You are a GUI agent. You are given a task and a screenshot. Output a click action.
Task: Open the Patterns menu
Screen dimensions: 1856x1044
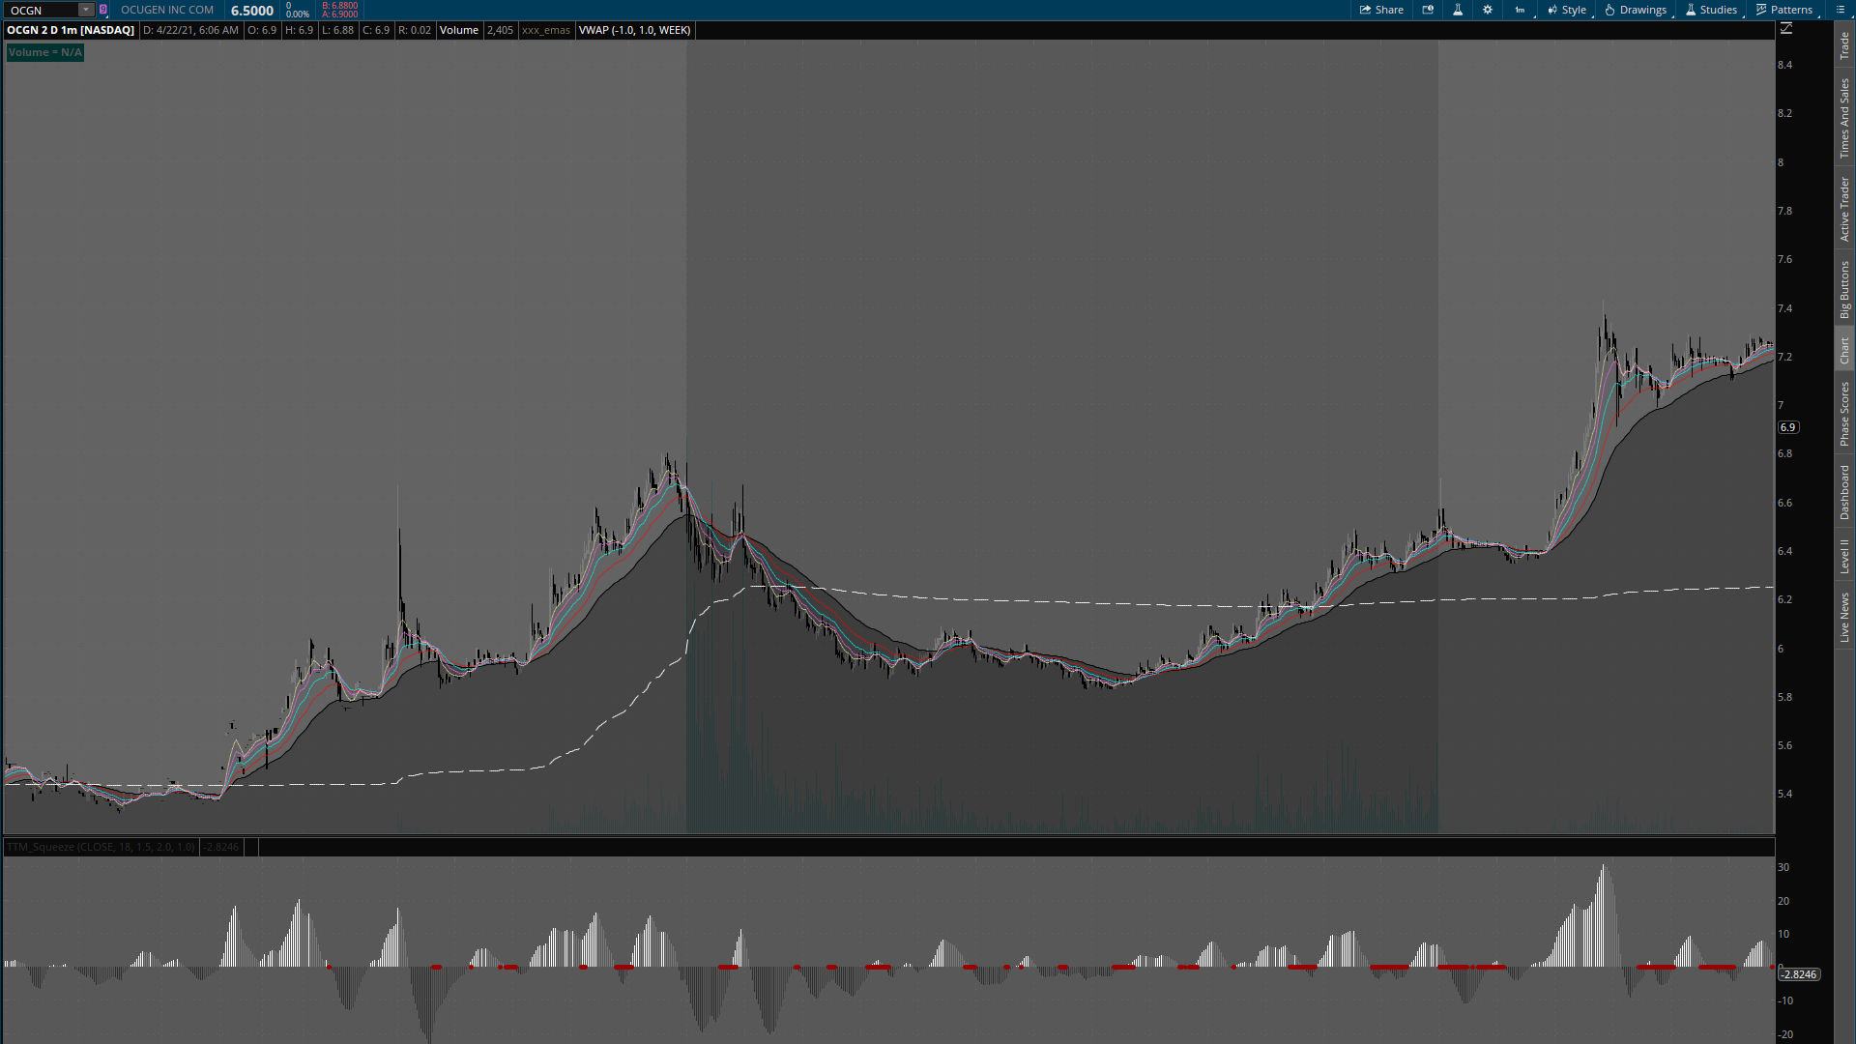1783,10
